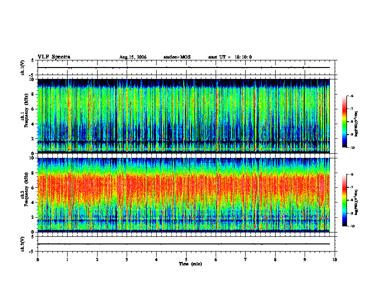The height and width of the screenshot is (291, 377).
Task: Click time axis tick label '0'
Action: (38, 260)
